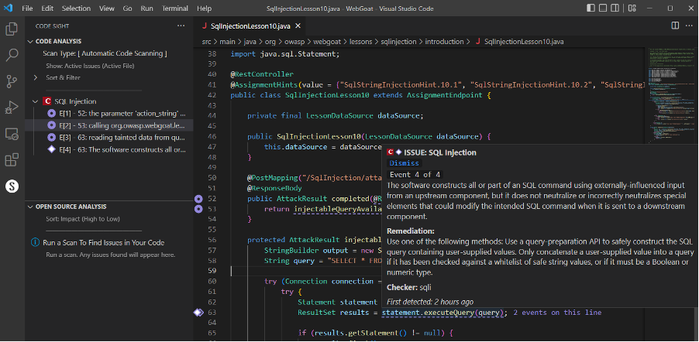This screenshot has height=342, width=699.
Task: Open the Extensions view
Action: 12,160
